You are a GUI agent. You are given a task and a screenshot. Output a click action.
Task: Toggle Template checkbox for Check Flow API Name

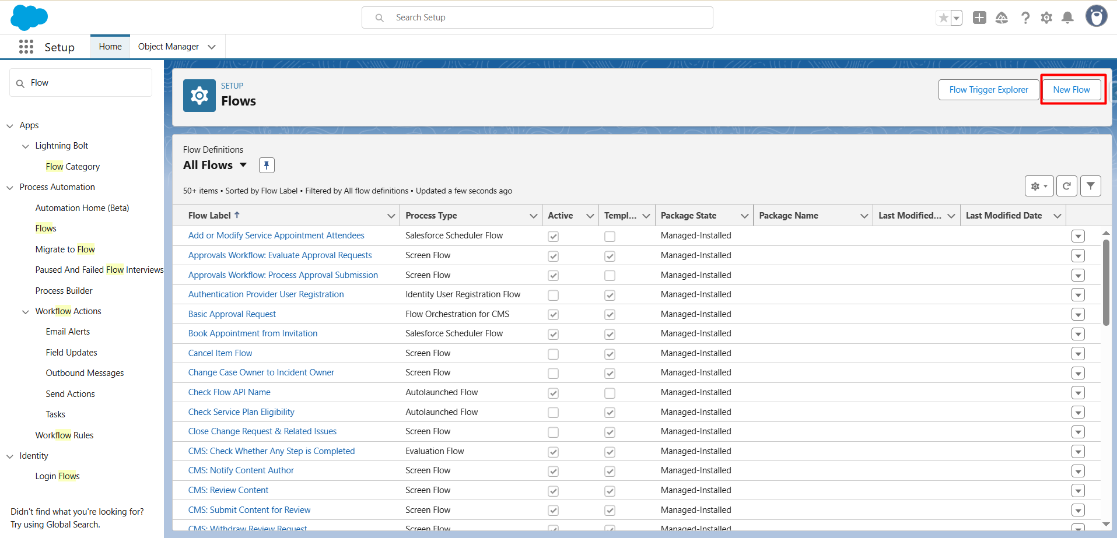click(x=610, y=393)
